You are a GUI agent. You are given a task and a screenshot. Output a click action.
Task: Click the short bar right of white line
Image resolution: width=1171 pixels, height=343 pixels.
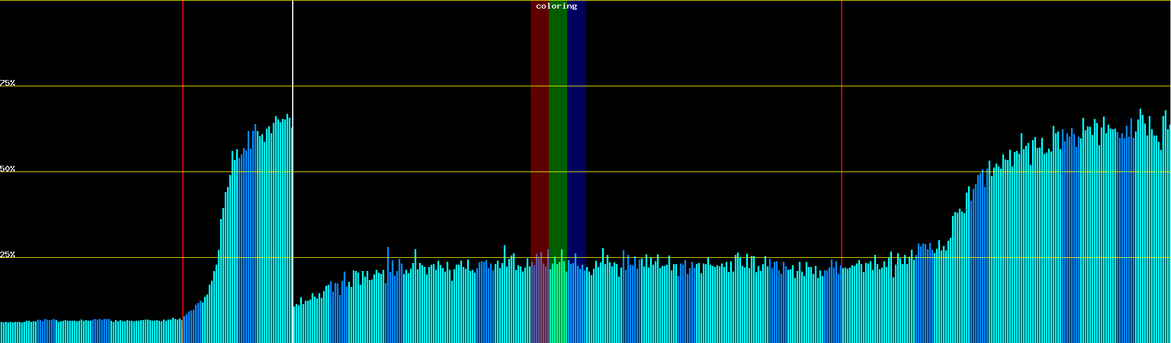[294, 325]
